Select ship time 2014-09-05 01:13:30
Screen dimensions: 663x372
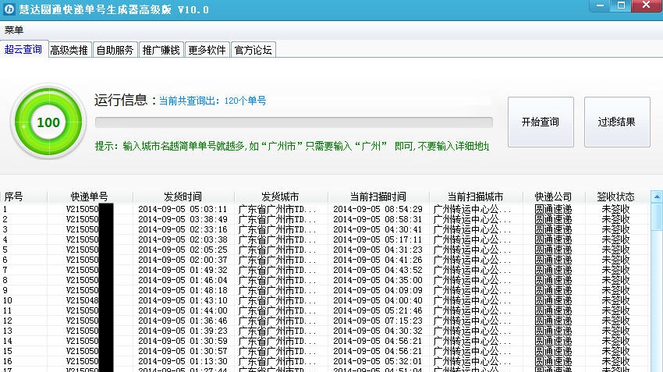183,361
